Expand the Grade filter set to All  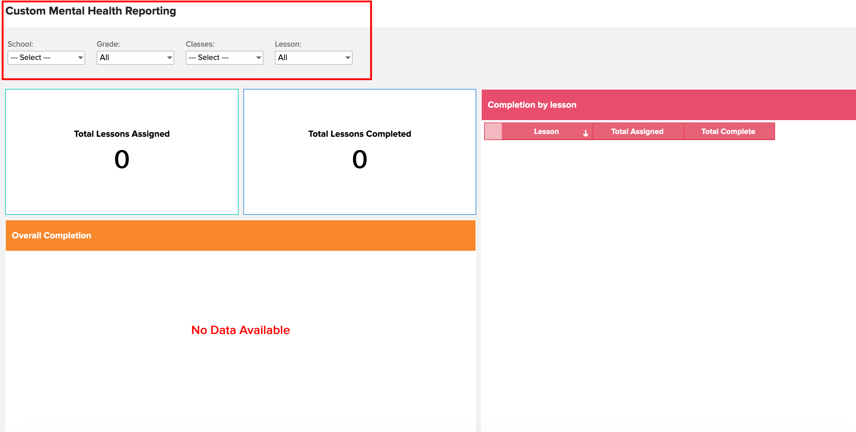(x=135, y=58)
